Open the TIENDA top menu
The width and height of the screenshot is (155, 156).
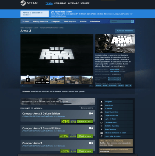49,3
